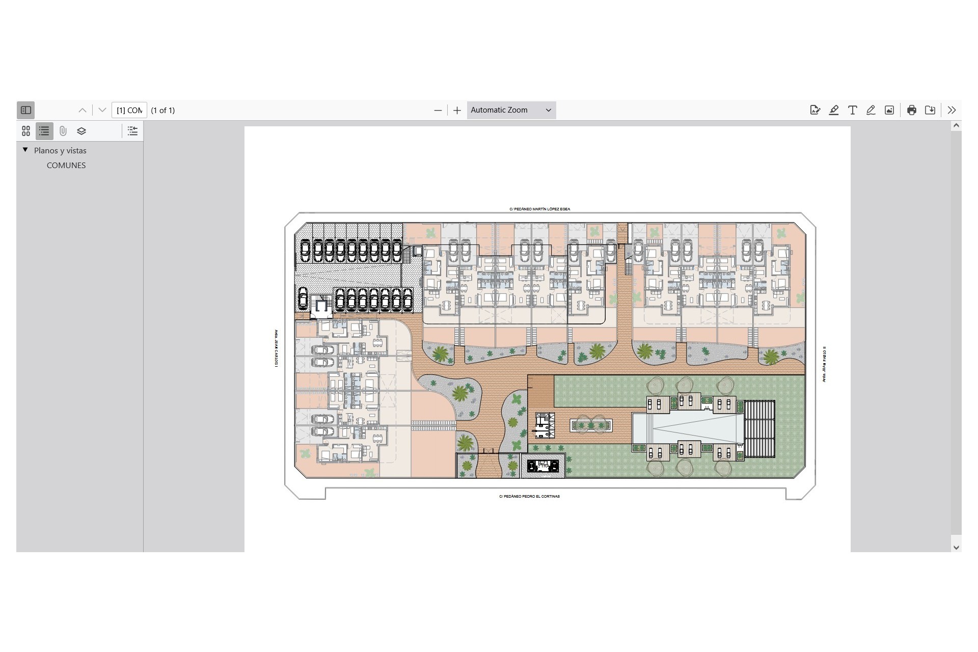The width and height of the screenshot is (978, 652).
Task: Select the text annotation tool
Action: click(852, 110)
